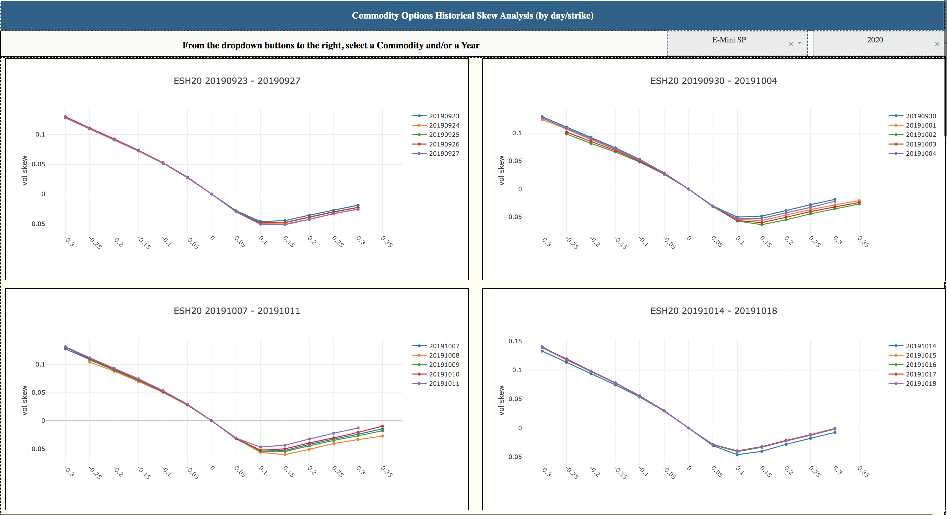Click the 20190925 legend marker
The image size is (947, 515).
point(419,135)
